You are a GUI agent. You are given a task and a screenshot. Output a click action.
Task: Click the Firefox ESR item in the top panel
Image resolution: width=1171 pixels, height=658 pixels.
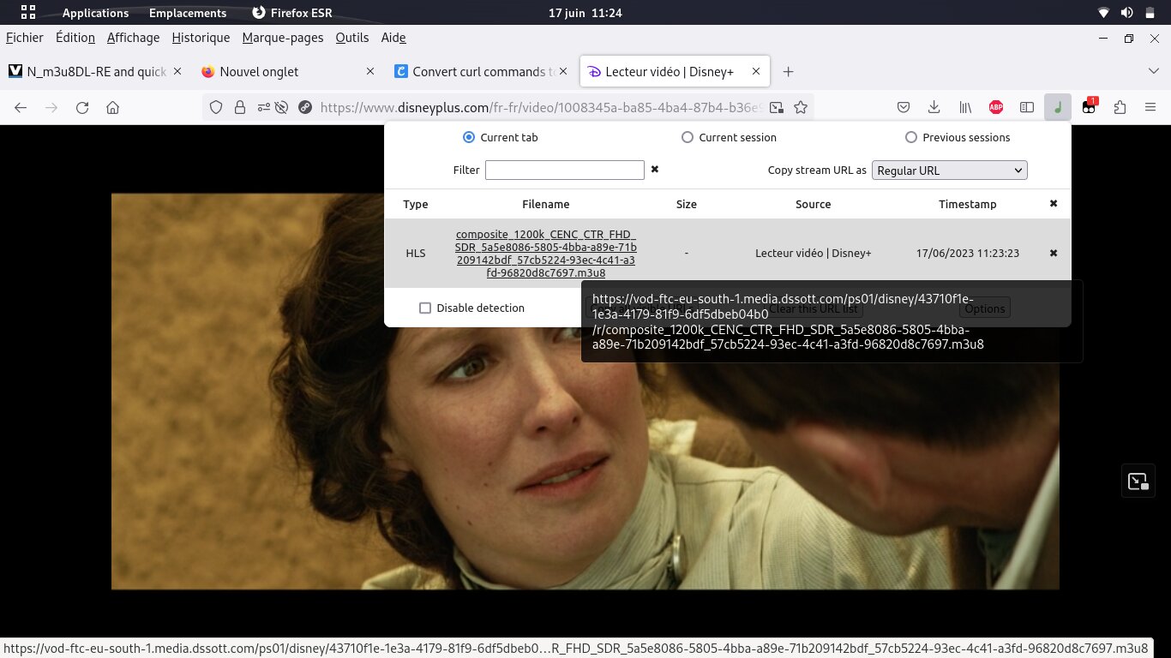(x=292, y=13)
